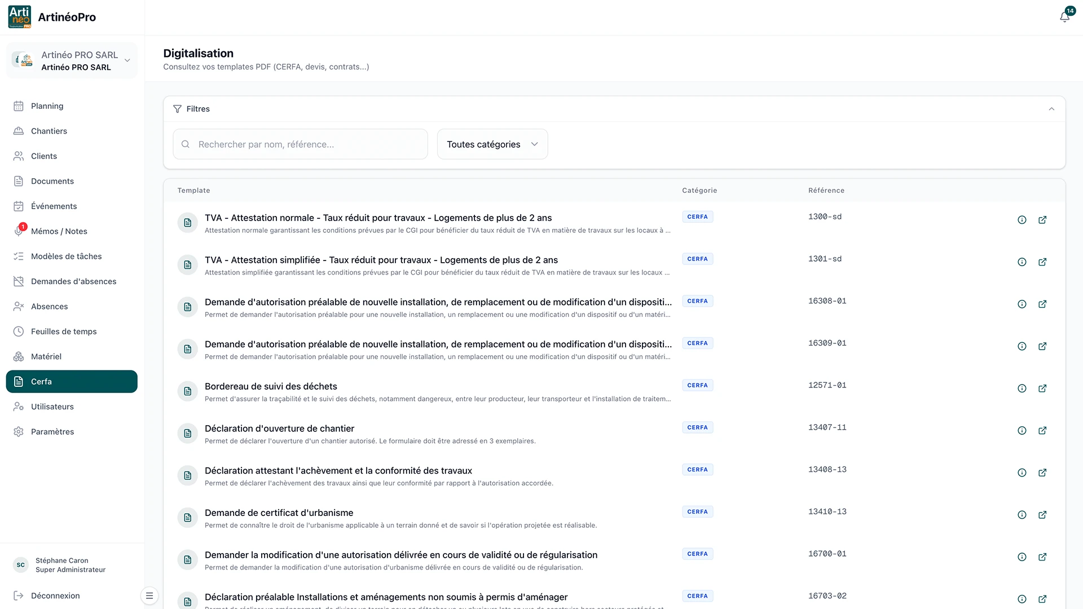
Task: Open Demande de certificat d'urbanisme externally
Action: point(1042,515)
